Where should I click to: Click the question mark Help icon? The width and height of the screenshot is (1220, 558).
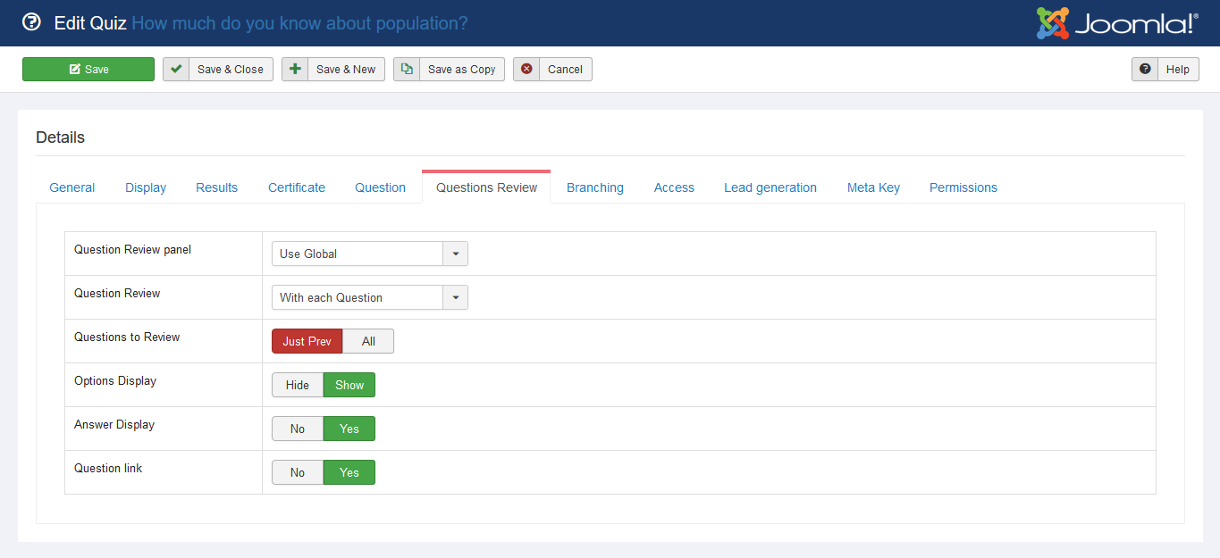[1145, 70]
